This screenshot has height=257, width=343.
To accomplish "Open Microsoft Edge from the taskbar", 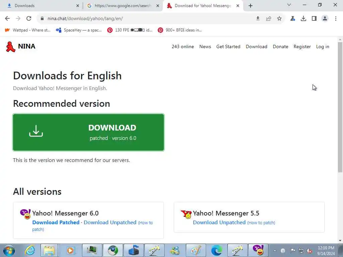I will coord(217,250).
